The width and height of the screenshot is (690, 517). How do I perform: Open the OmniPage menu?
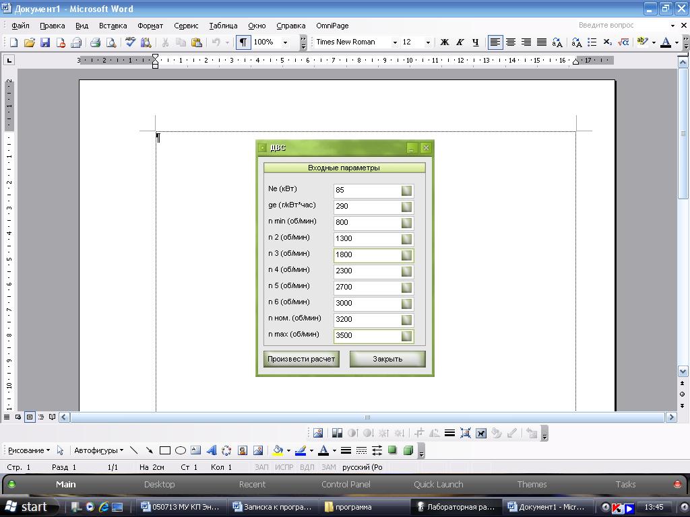[332, 26]
